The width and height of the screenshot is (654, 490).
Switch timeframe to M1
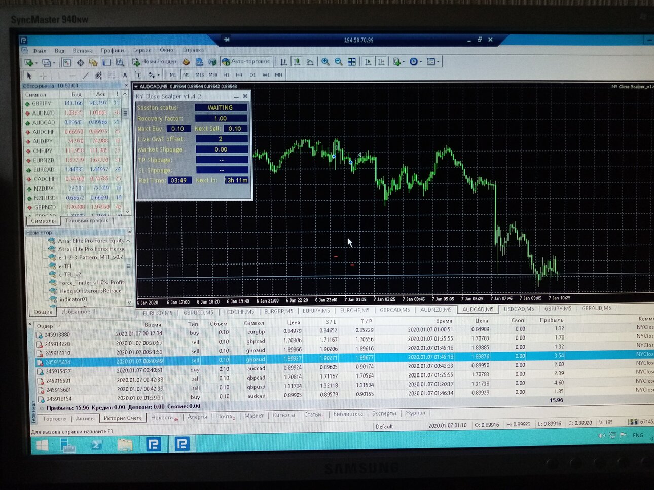pos(173,75)
